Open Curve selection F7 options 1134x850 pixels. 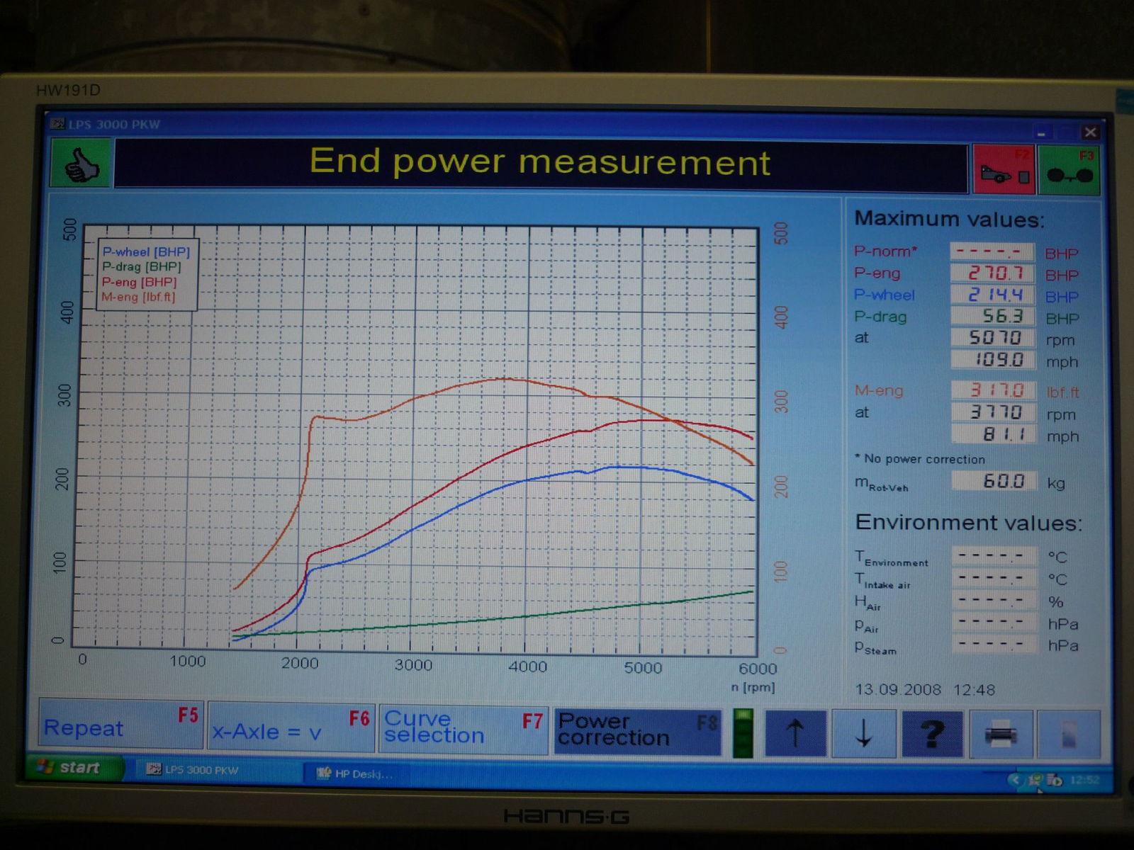click(x=463, y=729)
